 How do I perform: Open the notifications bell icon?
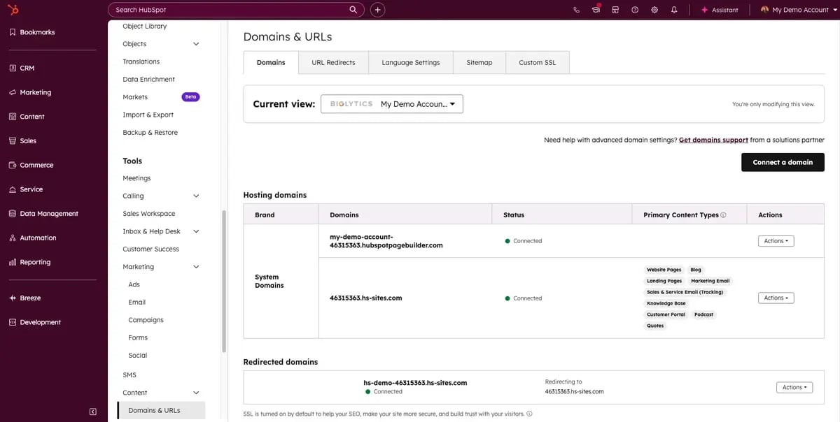pos(674,10)
